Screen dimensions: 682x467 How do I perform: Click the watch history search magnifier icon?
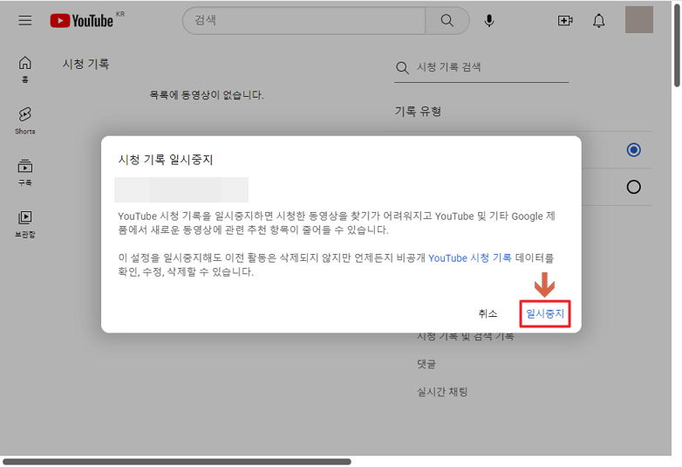(x=402, y=68)
